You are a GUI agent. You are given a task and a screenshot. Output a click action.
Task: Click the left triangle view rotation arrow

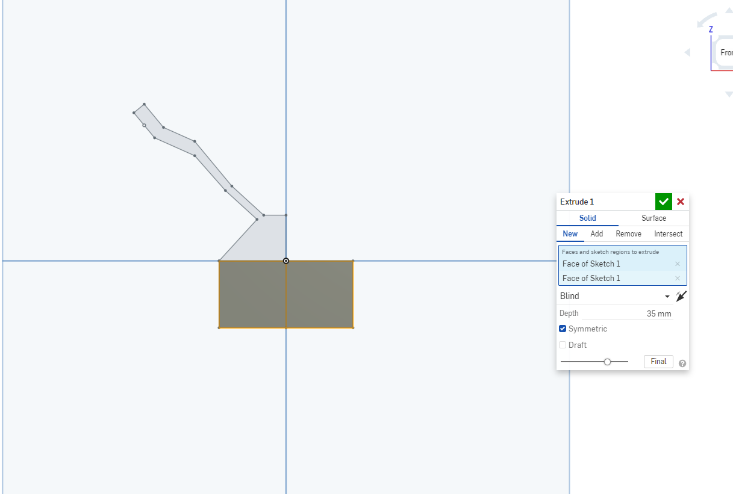pyautogui.click(x=688, y=52)
